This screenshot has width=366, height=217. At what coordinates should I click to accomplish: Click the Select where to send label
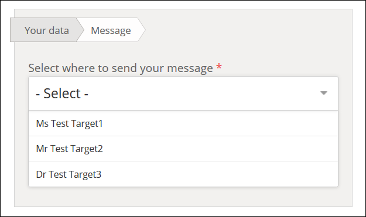click(121, 68)
